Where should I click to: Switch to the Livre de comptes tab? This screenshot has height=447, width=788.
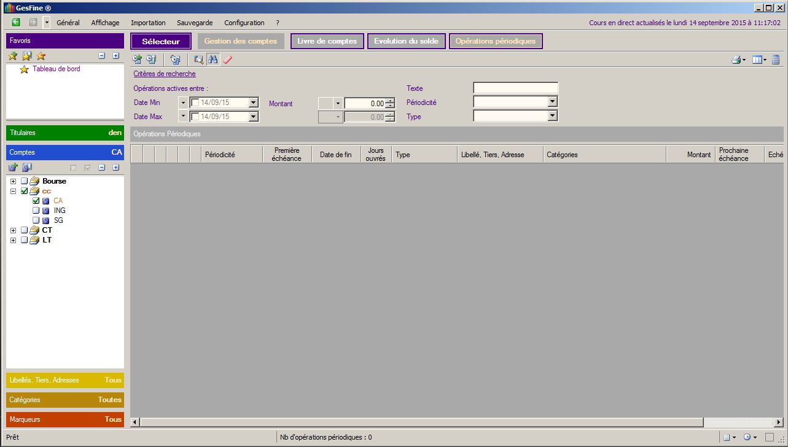click(x=327, y=41)
